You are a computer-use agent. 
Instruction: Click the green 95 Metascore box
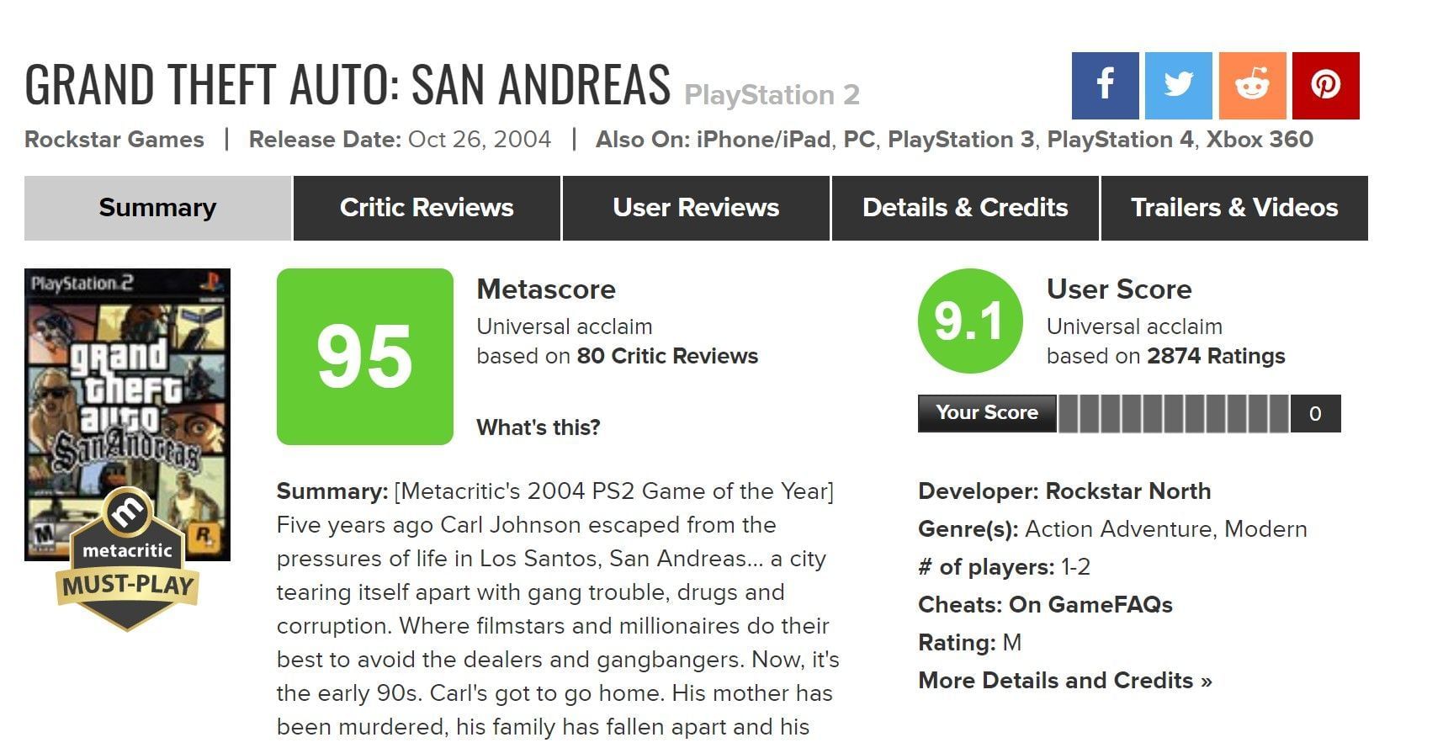point(364,357)
